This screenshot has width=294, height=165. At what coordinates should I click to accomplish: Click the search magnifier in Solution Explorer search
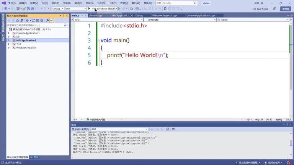pos(65,25)
